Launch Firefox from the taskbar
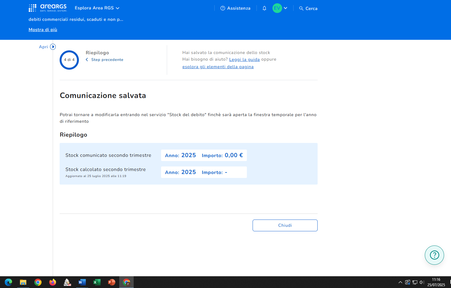The width and height of the screenshot is (451, 288). click(x=53, y=282)
